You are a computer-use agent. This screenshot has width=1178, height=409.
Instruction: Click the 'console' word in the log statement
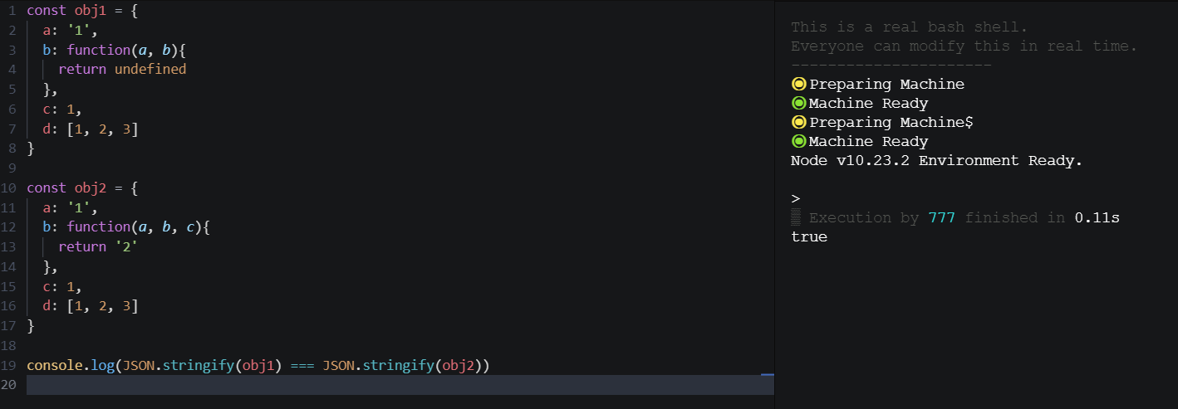pos(54,366)
